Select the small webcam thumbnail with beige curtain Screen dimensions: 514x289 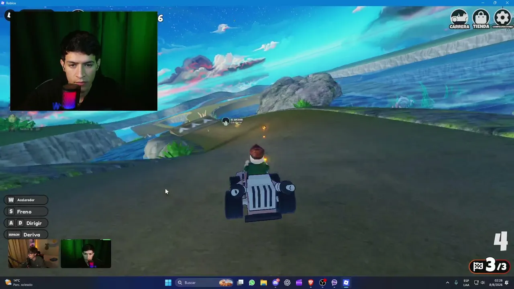click(x=33, y=254)
